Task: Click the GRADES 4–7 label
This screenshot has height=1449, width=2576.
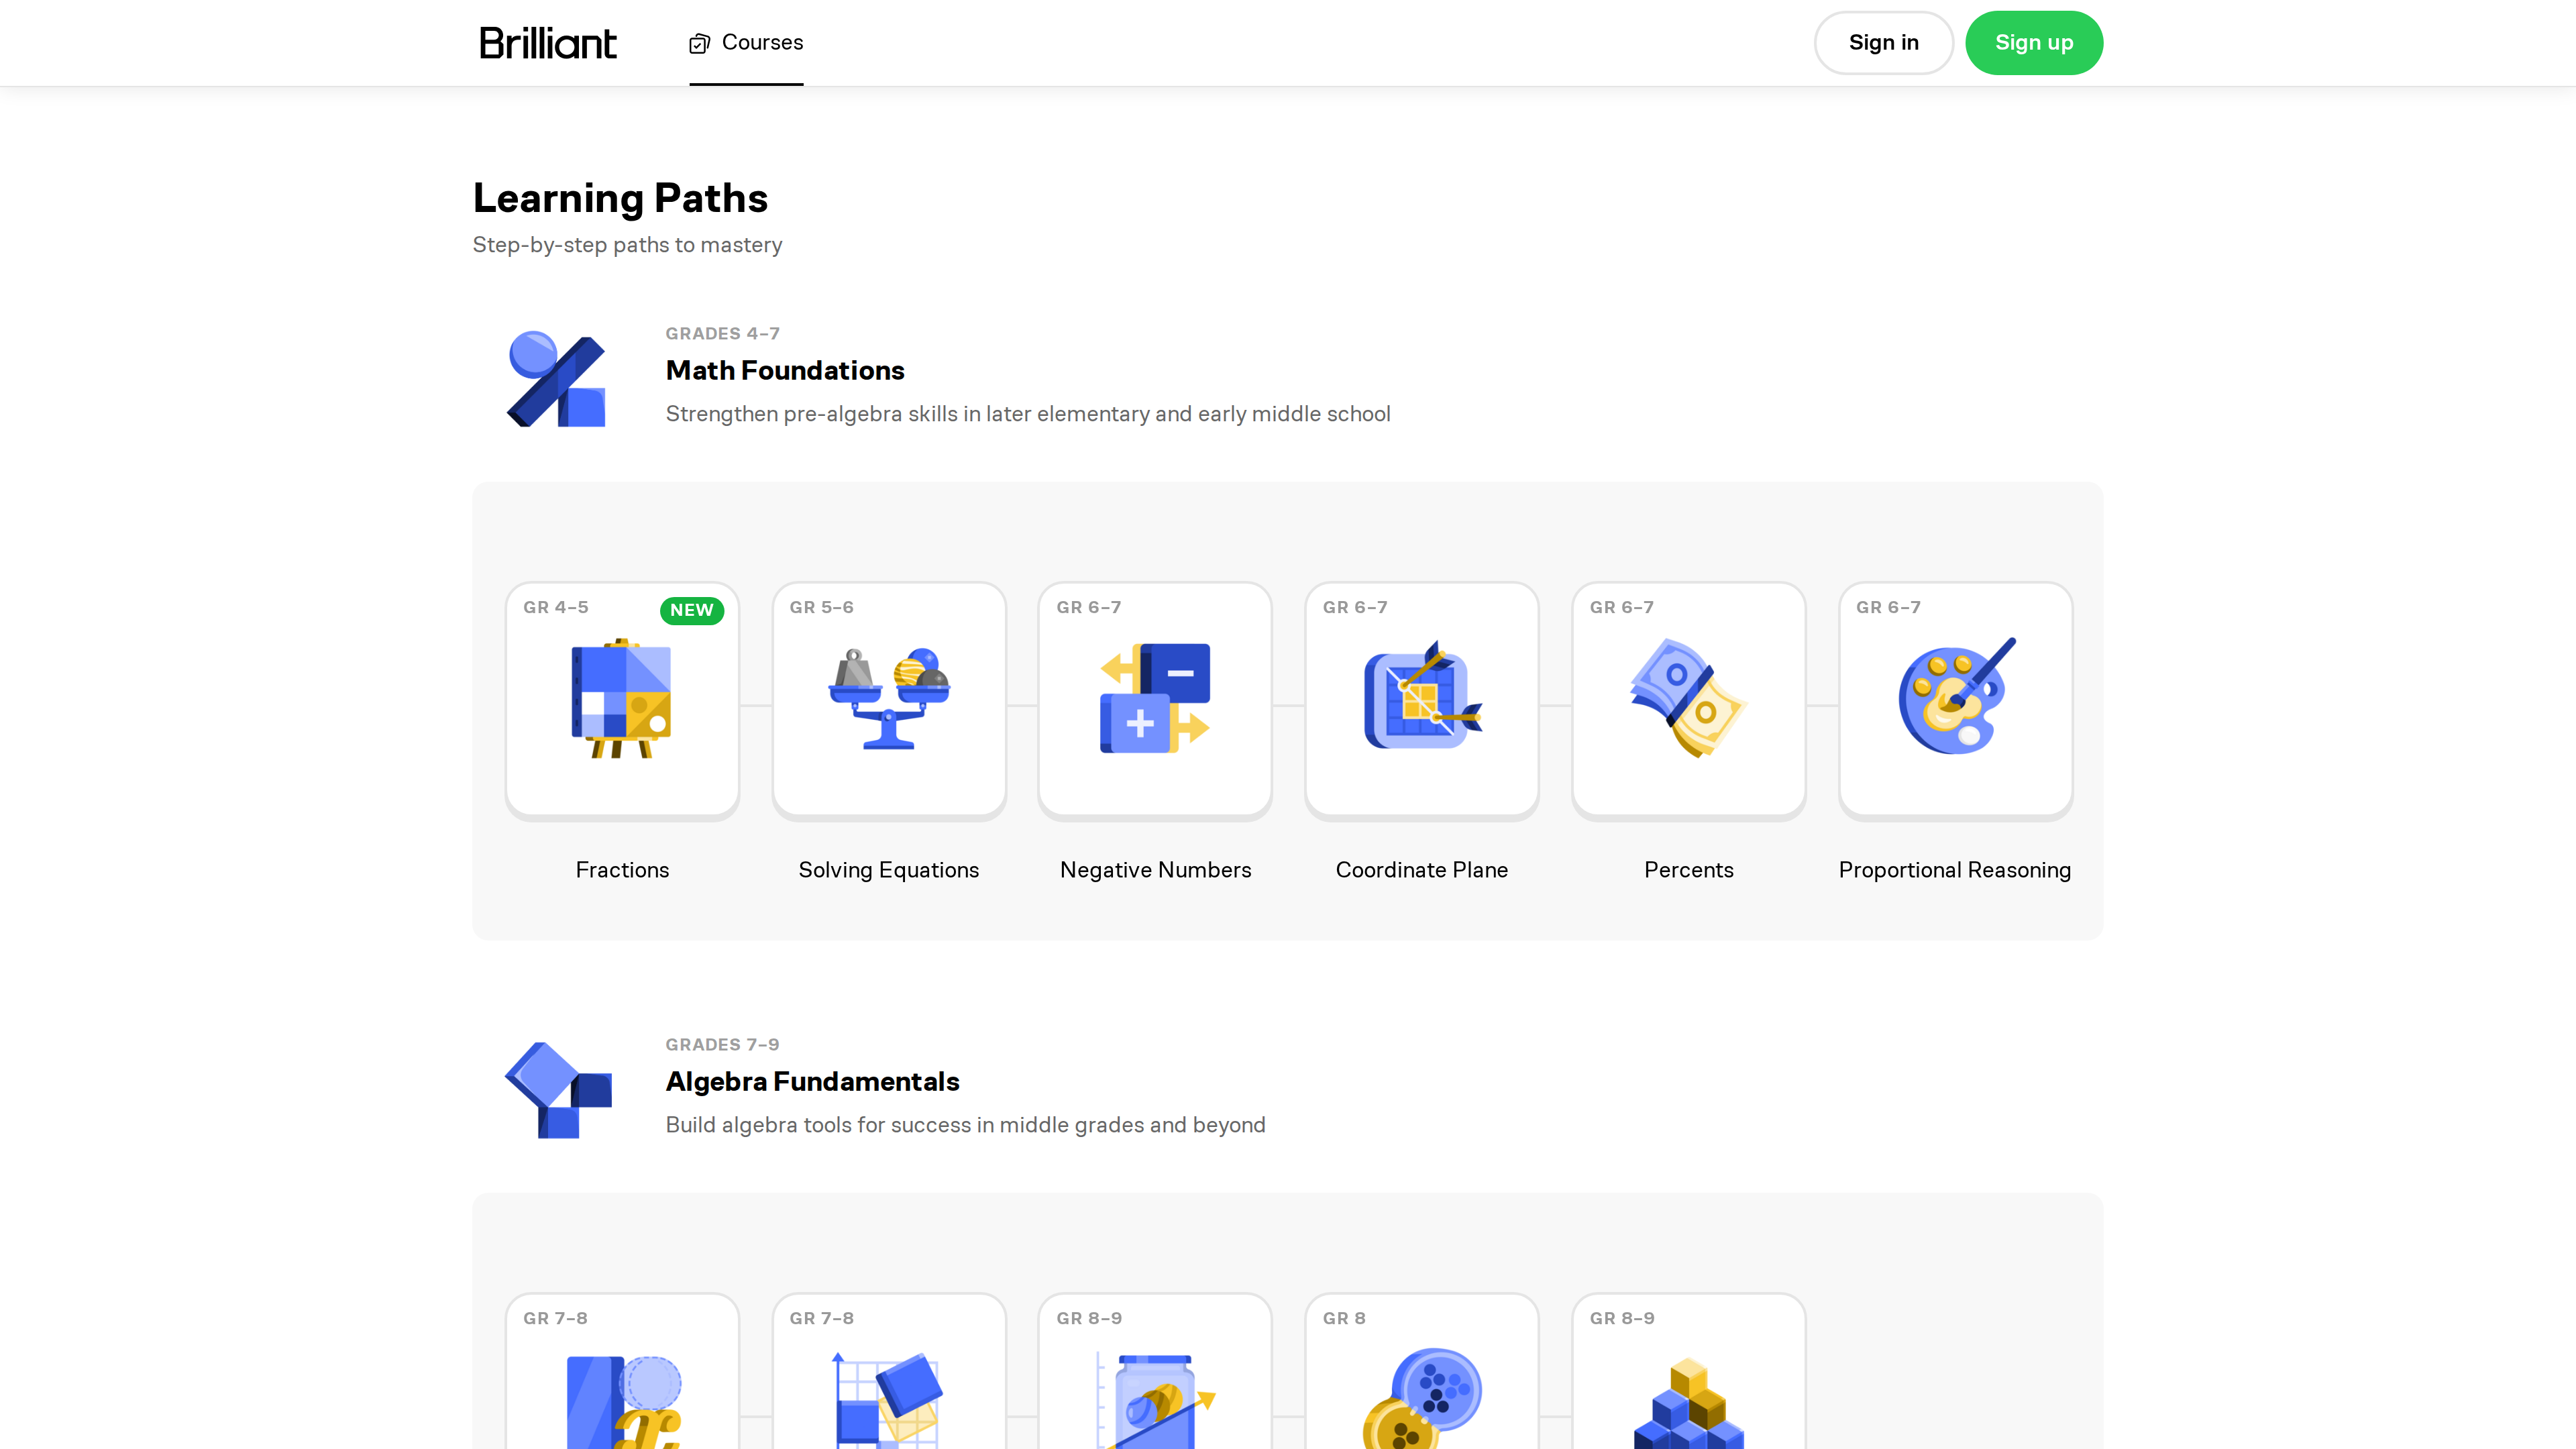Action: point(722,334)
